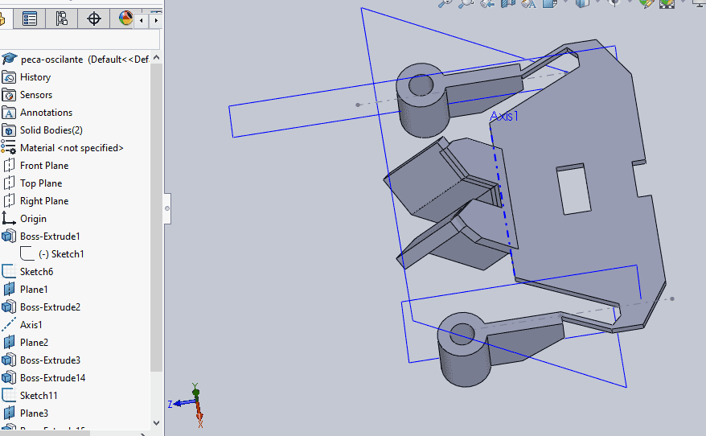Click the feature tree filter field
The height and width of the screenshot is (436, 706).
tap(80, 40)
